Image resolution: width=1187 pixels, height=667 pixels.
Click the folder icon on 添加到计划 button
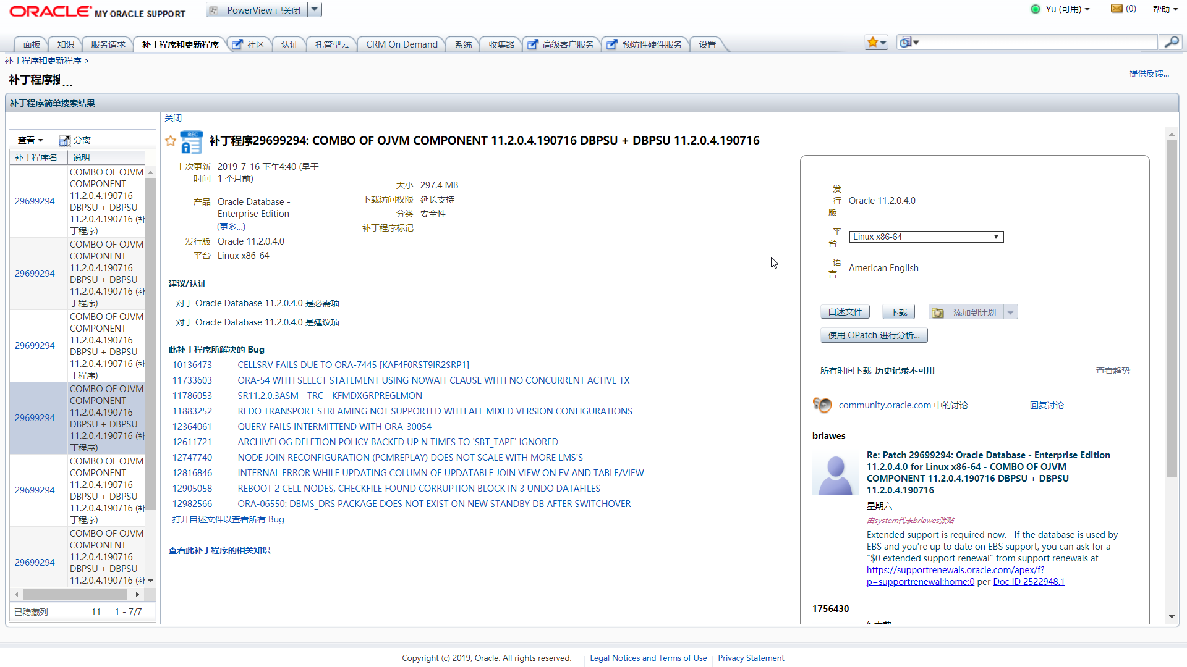[938, 312]
